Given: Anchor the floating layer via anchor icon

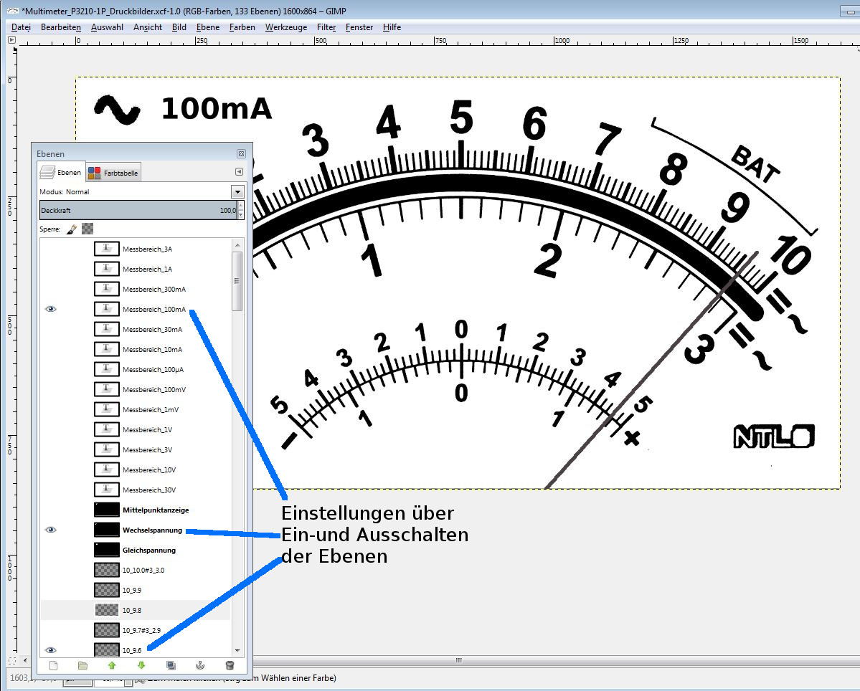Looking at the screenshot, I should (x=200, y=665).
